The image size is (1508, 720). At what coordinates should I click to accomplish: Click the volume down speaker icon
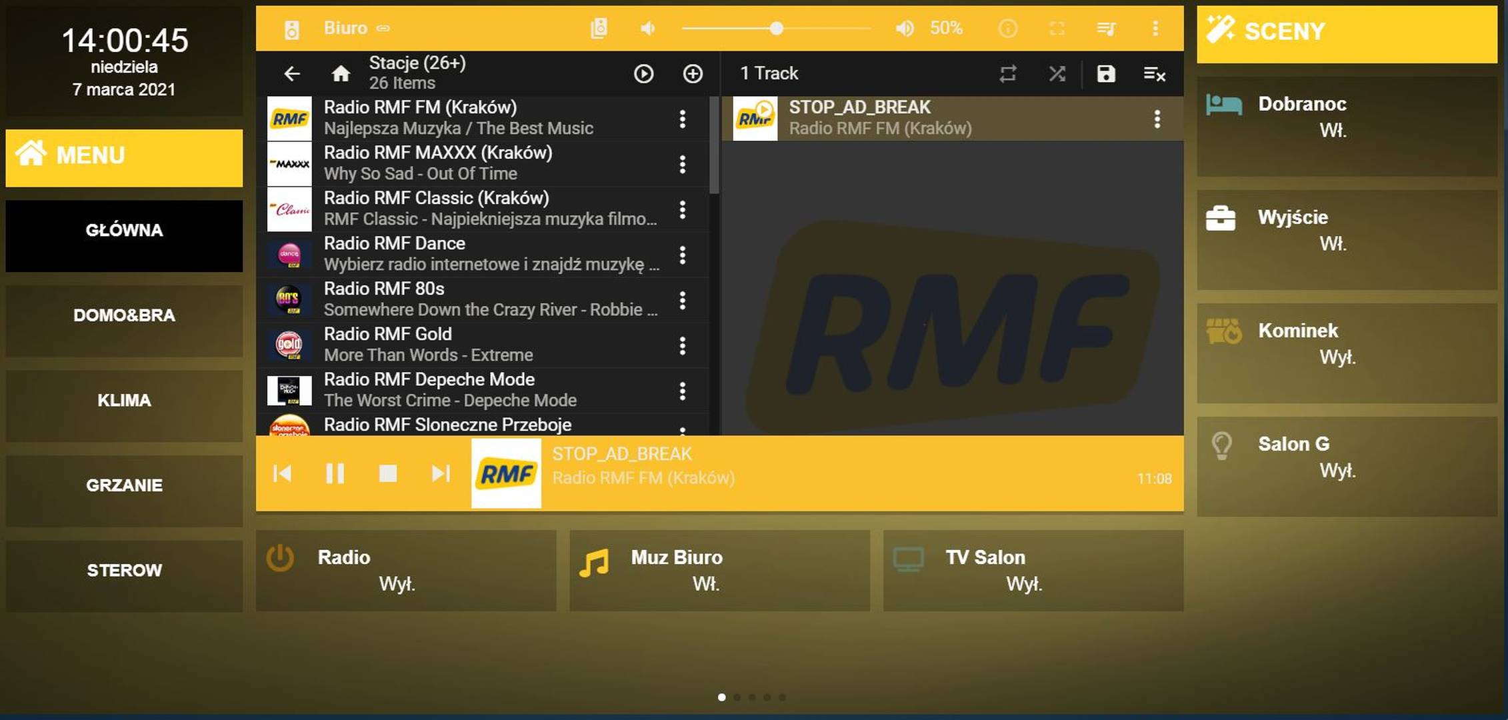click(x=647, y=28)
